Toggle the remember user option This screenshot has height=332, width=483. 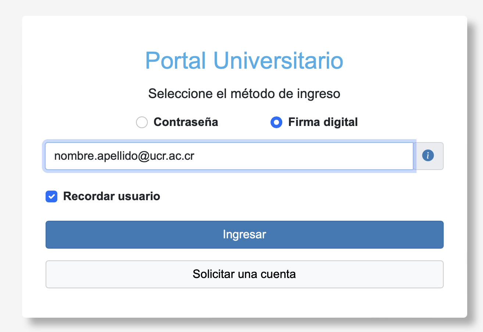coord(51,196)
